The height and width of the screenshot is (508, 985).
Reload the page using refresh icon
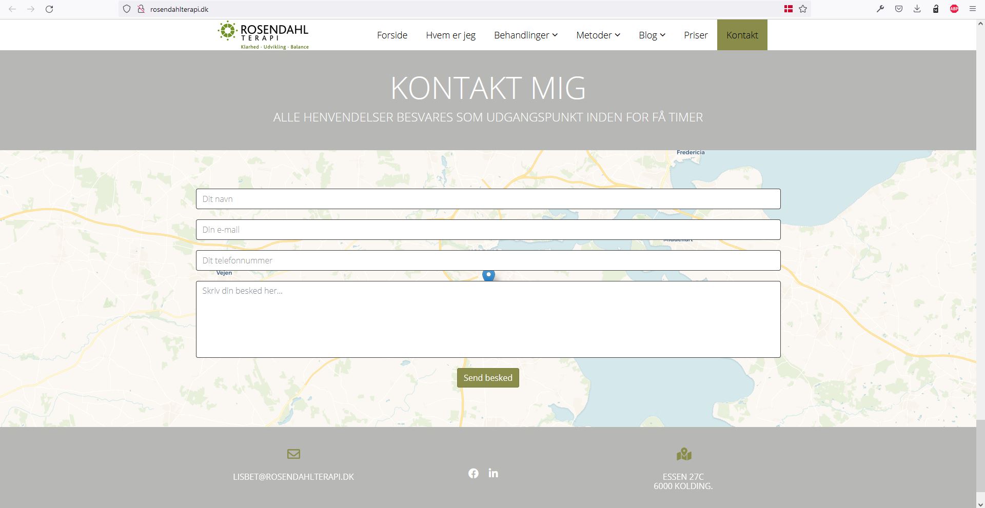click(x=49, y=9)
